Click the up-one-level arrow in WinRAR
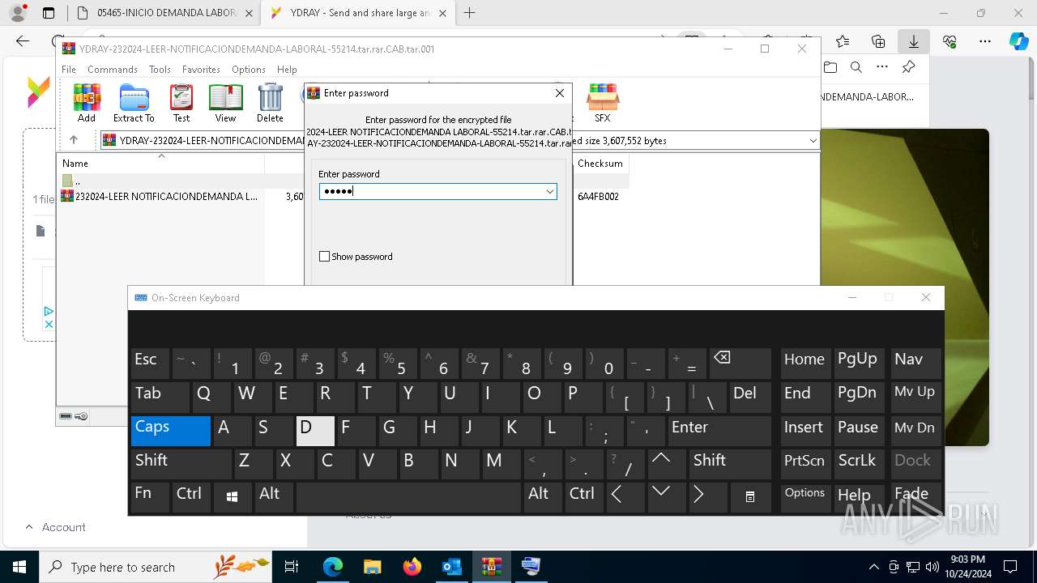1037x583 pixels. tap(73, 140)
